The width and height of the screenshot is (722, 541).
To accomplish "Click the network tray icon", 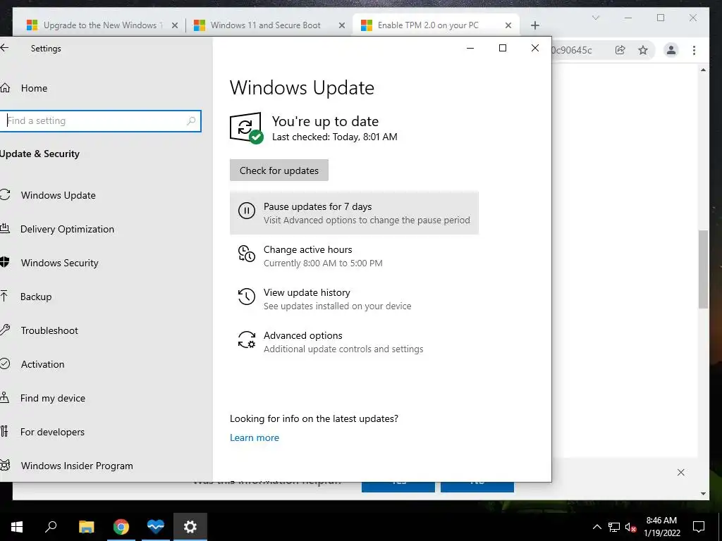I will pos(614,527).
